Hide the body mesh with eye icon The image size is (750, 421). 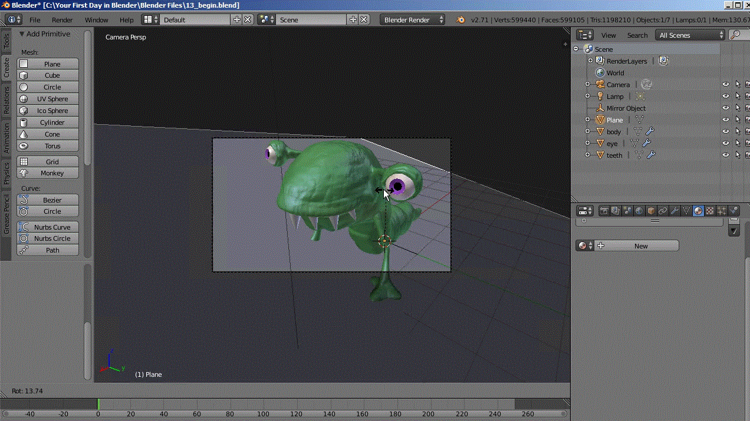(726, 131)
